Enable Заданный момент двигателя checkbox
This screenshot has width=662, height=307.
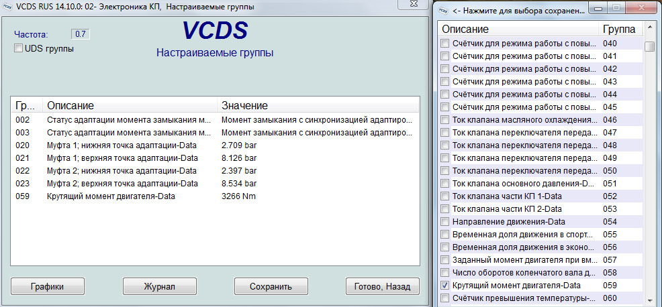[x=445, y=260]
